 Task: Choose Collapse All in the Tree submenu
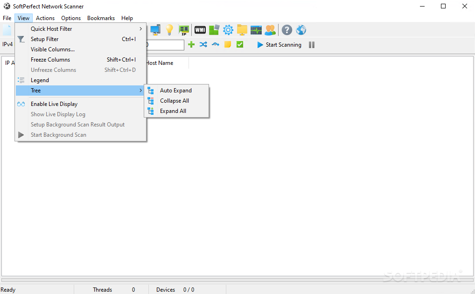point(177,101)
